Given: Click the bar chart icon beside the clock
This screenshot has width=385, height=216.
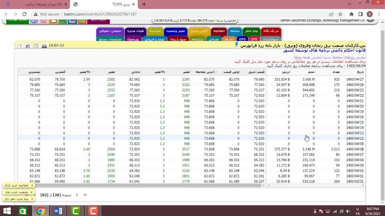Looking at the screenshot, I should pos(44,46).
